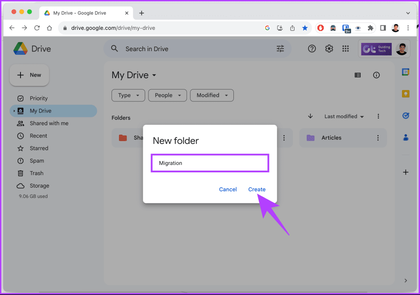
Task: Create the Migration folder
Action: click(257, 189)
